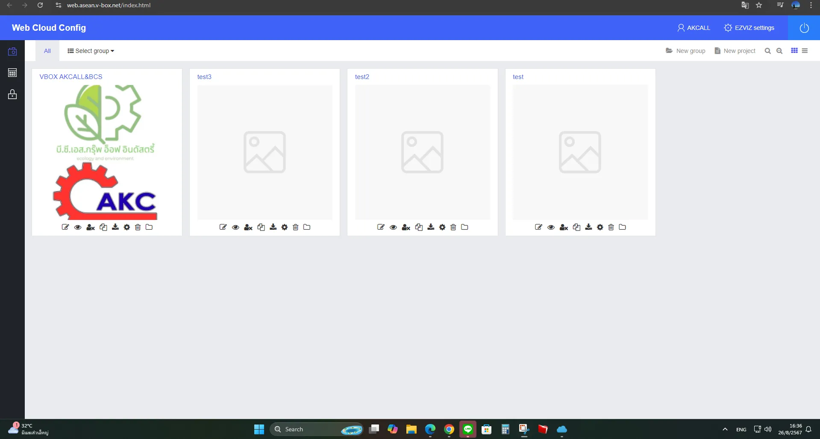Select the All tab
820x439 pixels.
tap(47, 51)
